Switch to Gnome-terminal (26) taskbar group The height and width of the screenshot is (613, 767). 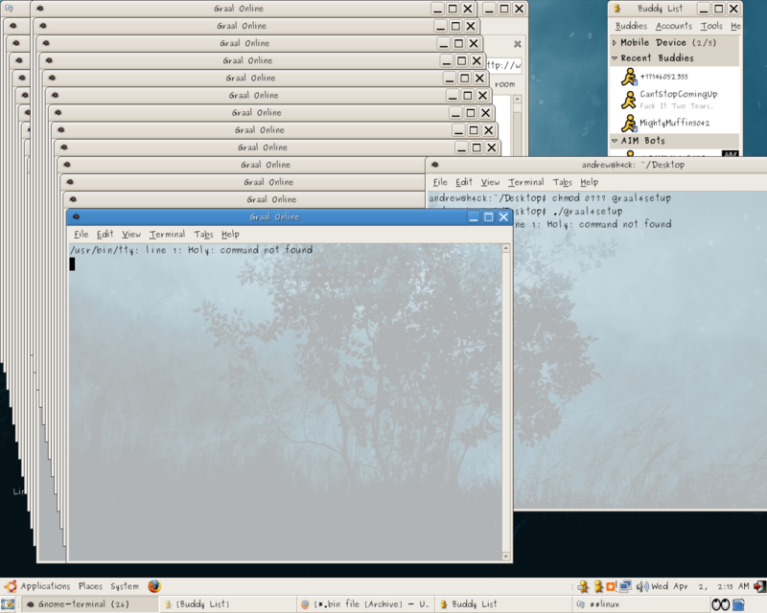[x=90, y=604]
